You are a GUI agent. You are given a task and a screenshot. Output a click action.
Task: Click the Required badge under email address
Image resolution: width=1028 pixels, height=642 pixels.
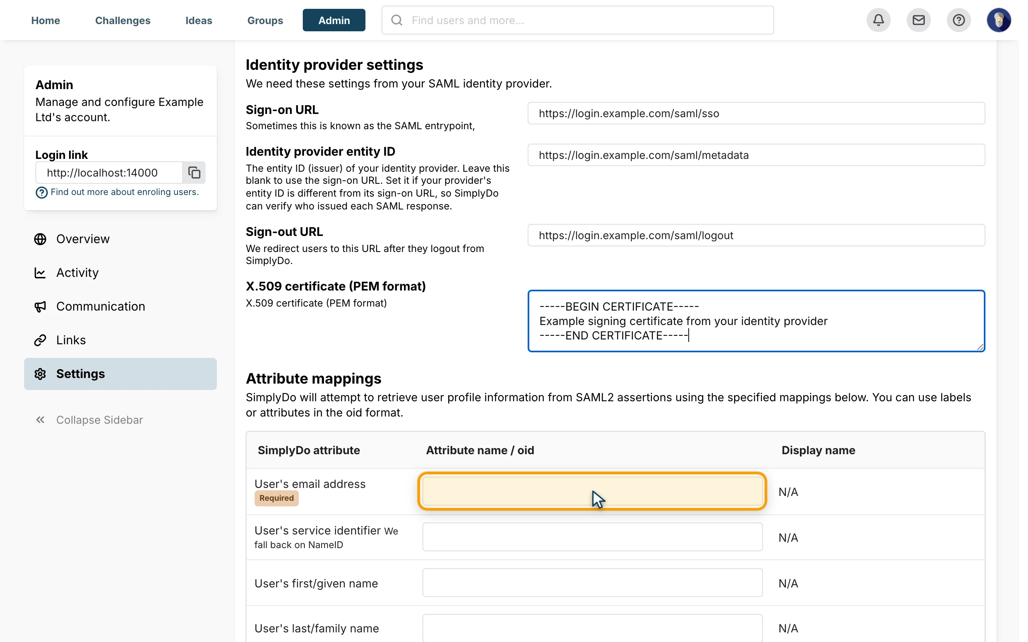click(x=277, y=498)
